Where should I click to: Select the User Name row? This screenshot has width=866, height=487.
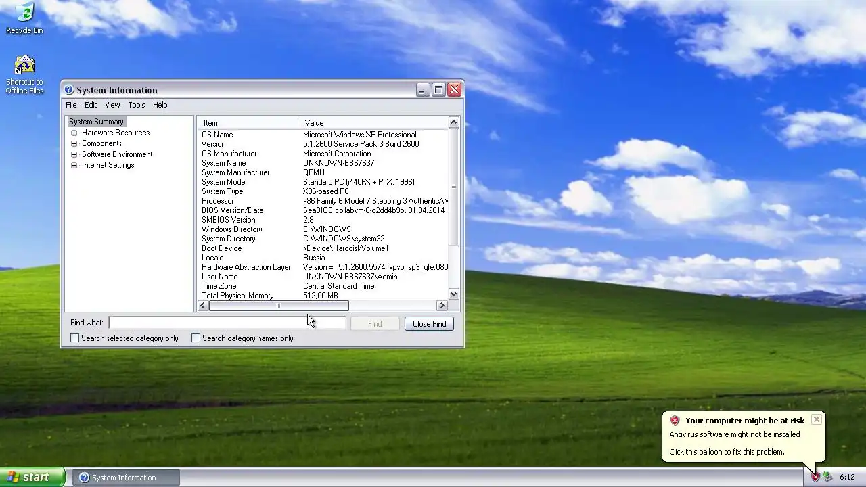point(323,277)
